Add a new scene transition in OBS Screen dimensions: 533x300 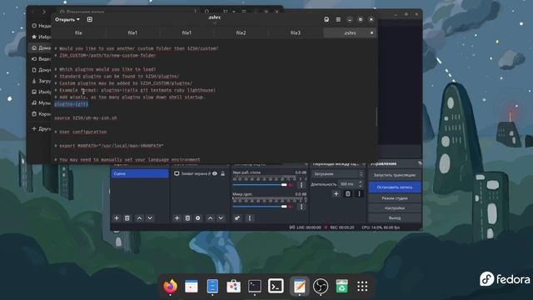click(336, 194)
